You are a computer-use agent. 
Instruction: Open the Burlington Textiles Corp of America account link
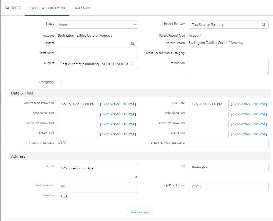[85, 35]
